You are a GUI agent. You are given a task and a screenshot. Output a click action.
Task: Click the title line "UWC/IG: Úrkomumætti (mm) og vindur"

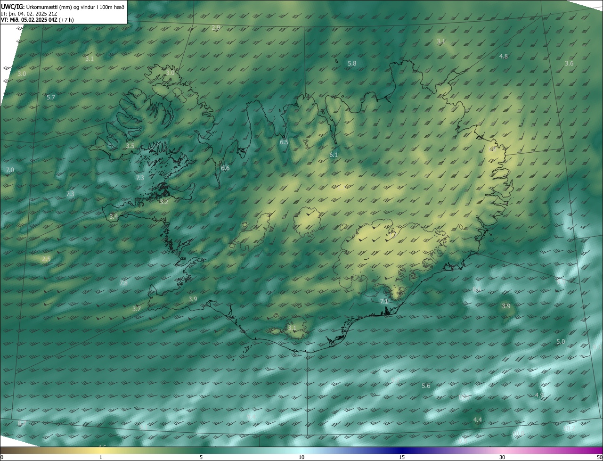[x=63, y=7]
